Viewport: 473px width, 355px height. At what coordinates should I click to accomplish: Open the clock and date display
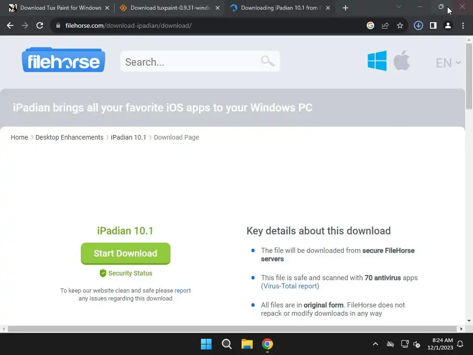(x=440, y=344)
